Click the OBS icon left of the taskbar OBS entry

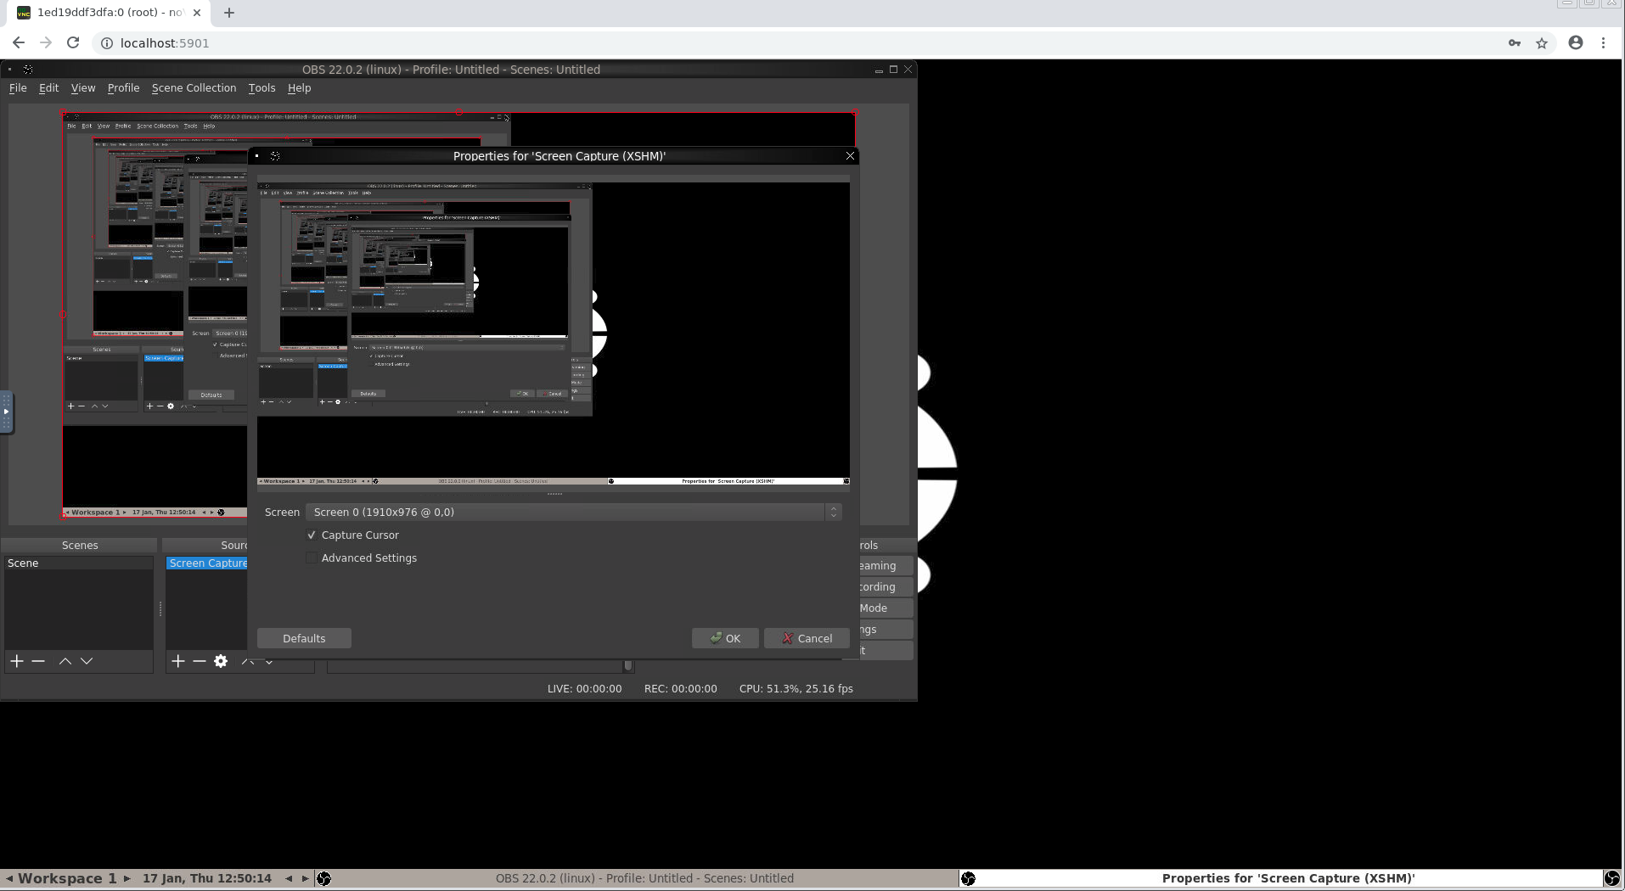coord(323,879)
